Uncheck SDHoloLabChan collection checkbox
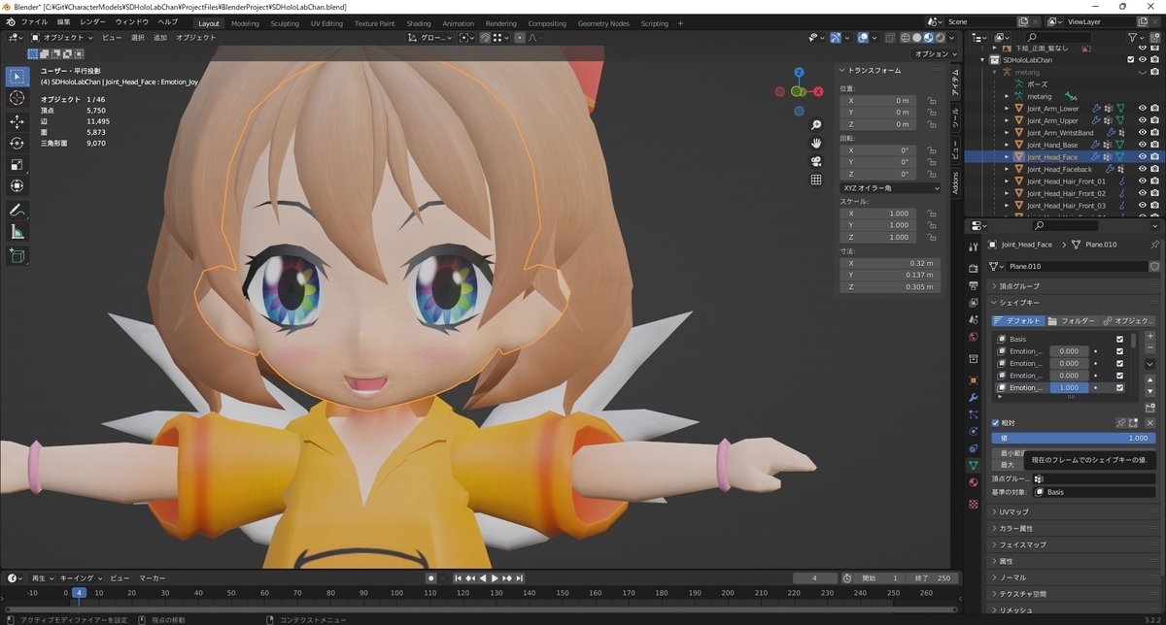1166x625 pixels. [x=1130, y=60]
